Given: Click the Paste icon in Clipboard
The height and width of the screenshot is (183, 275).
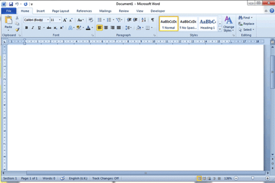Looking at the screenshot, I should pyautogui.click(x=8, y=20).
